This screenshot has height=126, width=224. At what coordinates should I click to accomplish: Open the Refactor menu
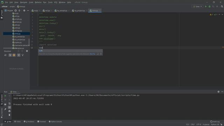tap(38, 2)
